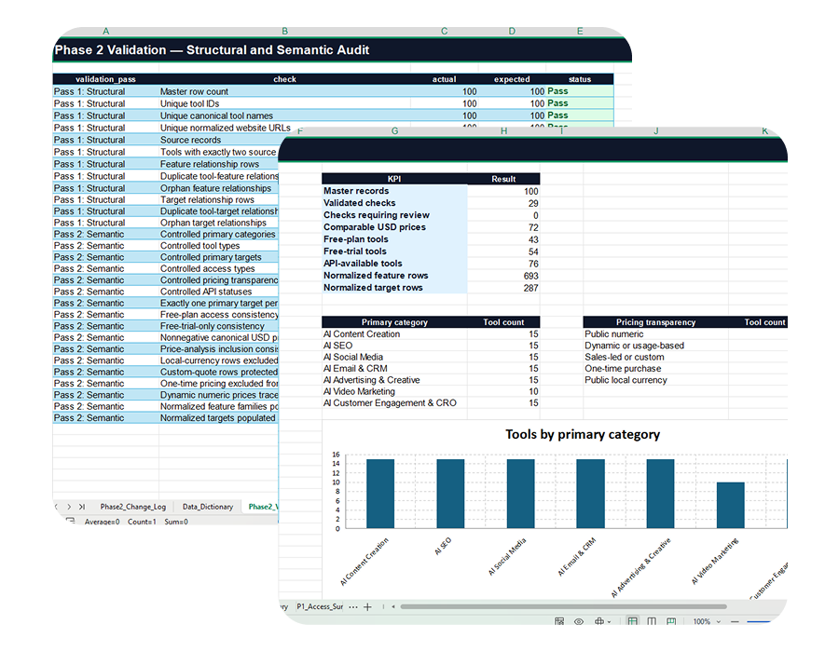Switch to Normal view mode
Screen dimensions: 839x652
pos(632,621)
